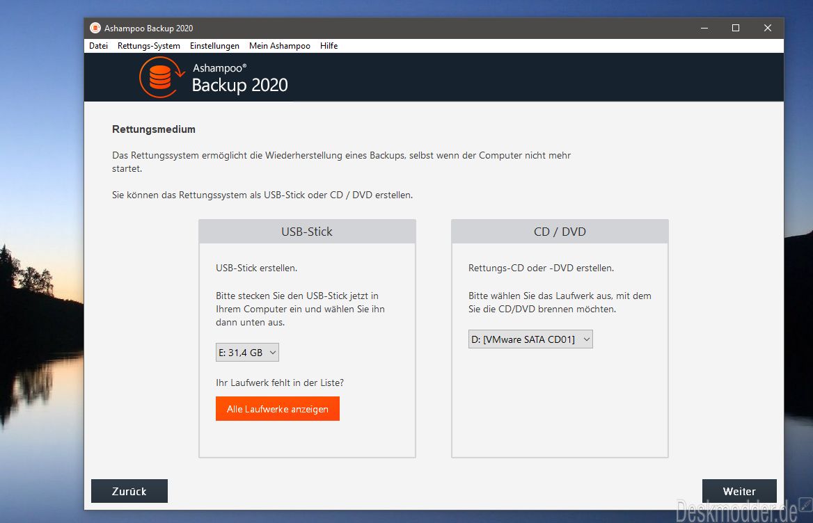
Task: Open the Einstellungen menu
Action: 214,46
